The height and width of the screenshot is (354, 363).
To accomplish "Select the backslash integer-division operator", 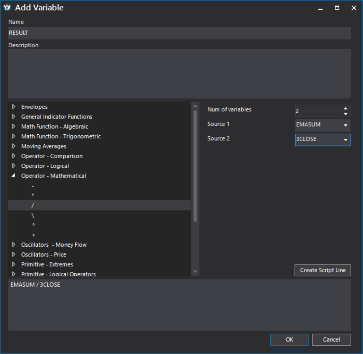I will tap(32, 215).
